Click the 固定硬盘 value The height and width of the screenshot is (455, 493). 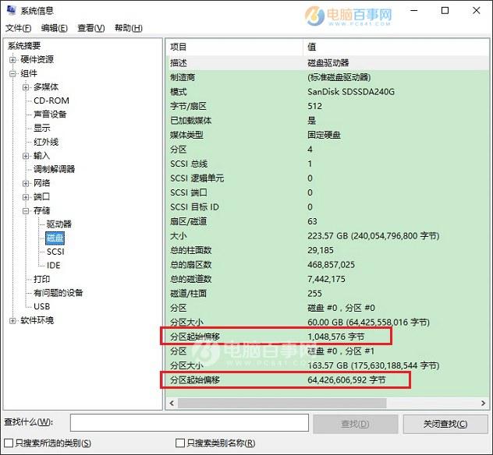coord(325,135)
